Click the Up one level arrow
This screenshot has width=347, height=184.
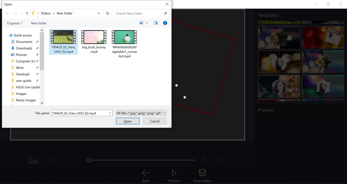coord(27,14)
